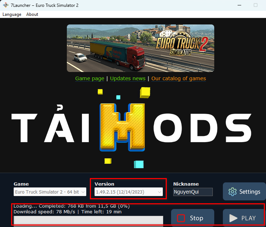Minimize the 7Launcher window
This screenshot has height=227, width=266.
[239, 5]
